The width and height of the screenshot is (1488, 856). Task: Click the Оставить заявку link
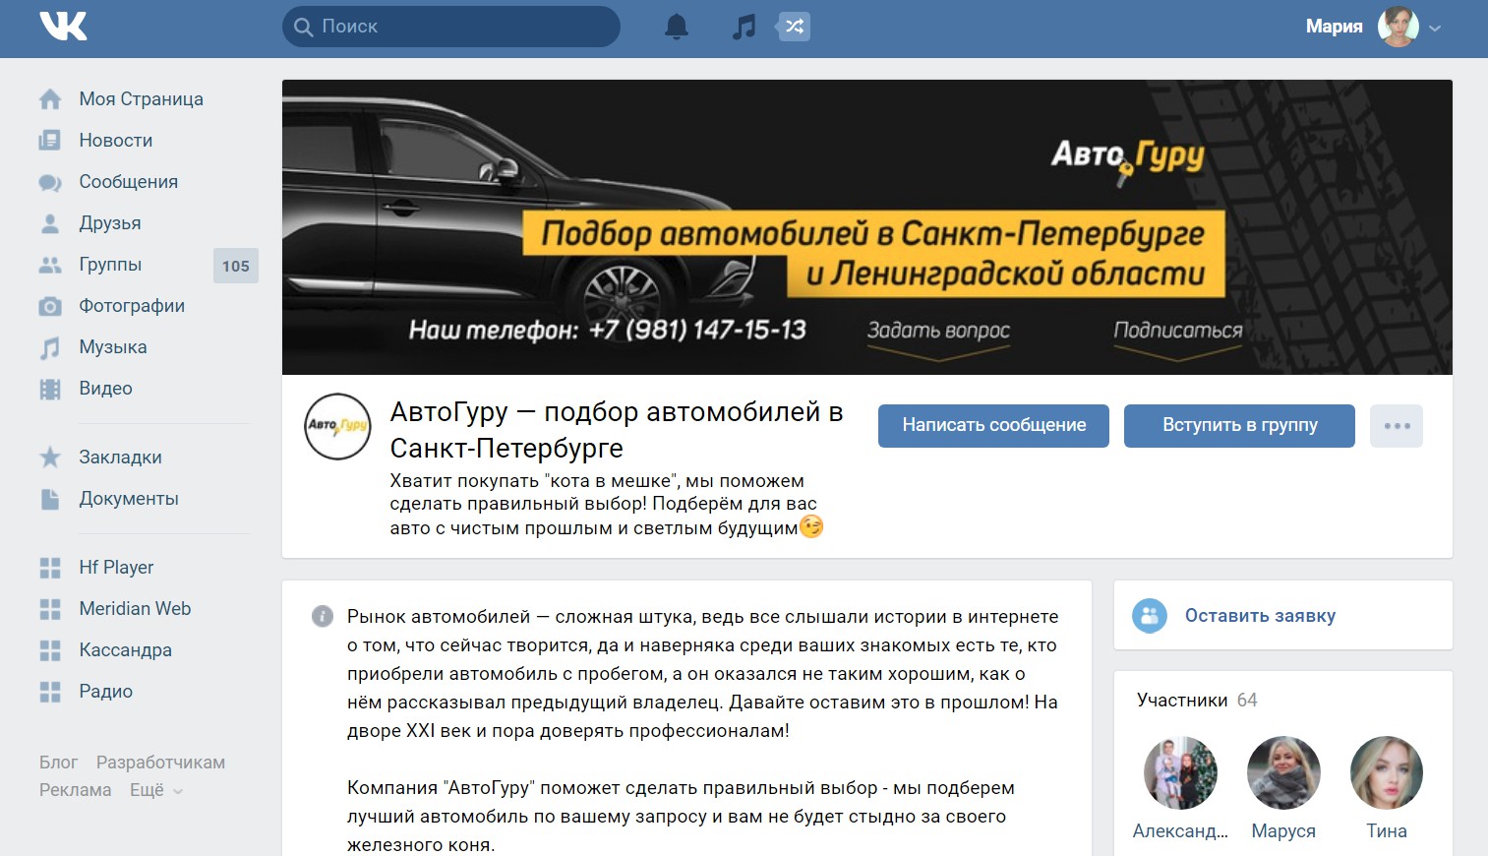(x=1260, y=616)
